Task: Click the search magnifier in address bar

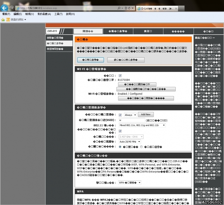Action: (x=119, y=8)
